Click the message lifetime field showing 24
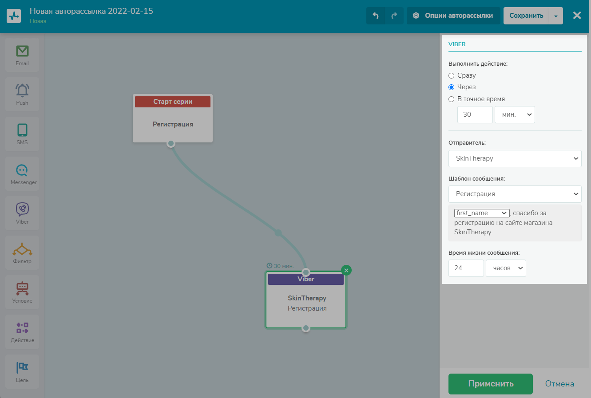 pos(466,268)
